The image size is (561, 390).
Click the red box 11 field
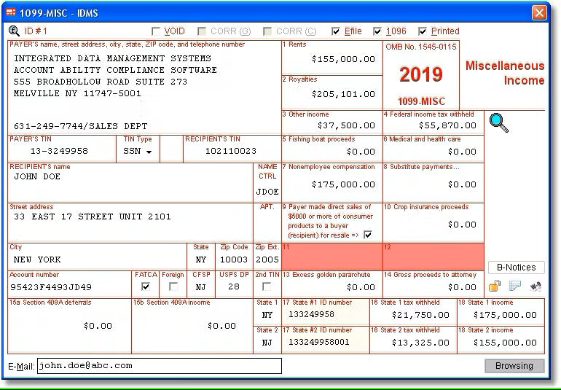pyautogui.click(x=331, y=257)
